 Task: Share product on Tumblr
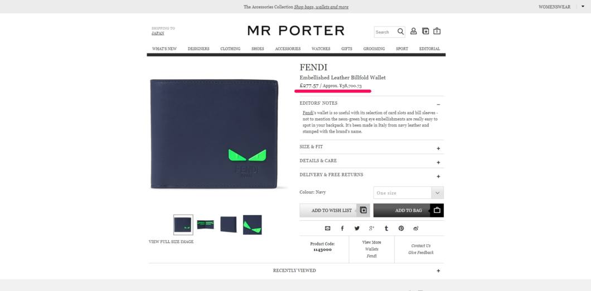[x=386, y=229]
